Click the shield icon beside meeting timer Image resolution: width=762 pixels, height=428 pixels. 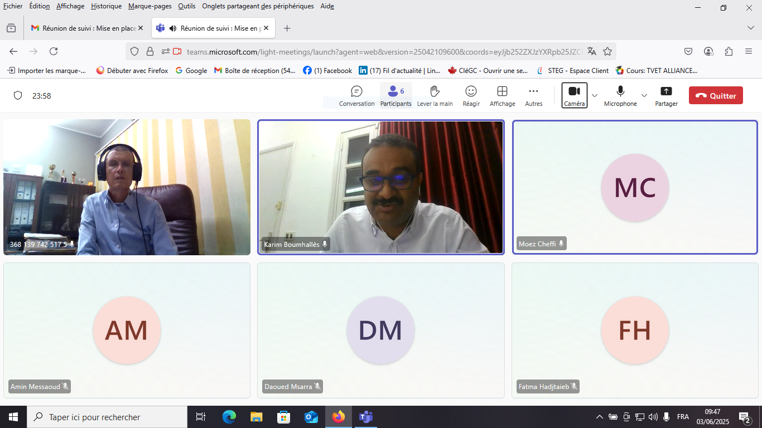18,95
